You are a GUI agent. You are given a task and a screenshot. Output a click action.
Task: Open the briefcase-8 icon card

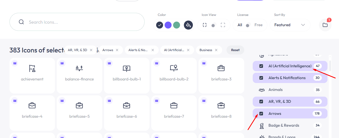(x=221, y=113)
